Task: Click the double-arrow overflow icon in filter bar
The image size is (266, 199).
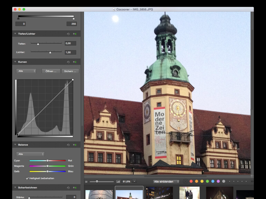Action: [252, 181]
